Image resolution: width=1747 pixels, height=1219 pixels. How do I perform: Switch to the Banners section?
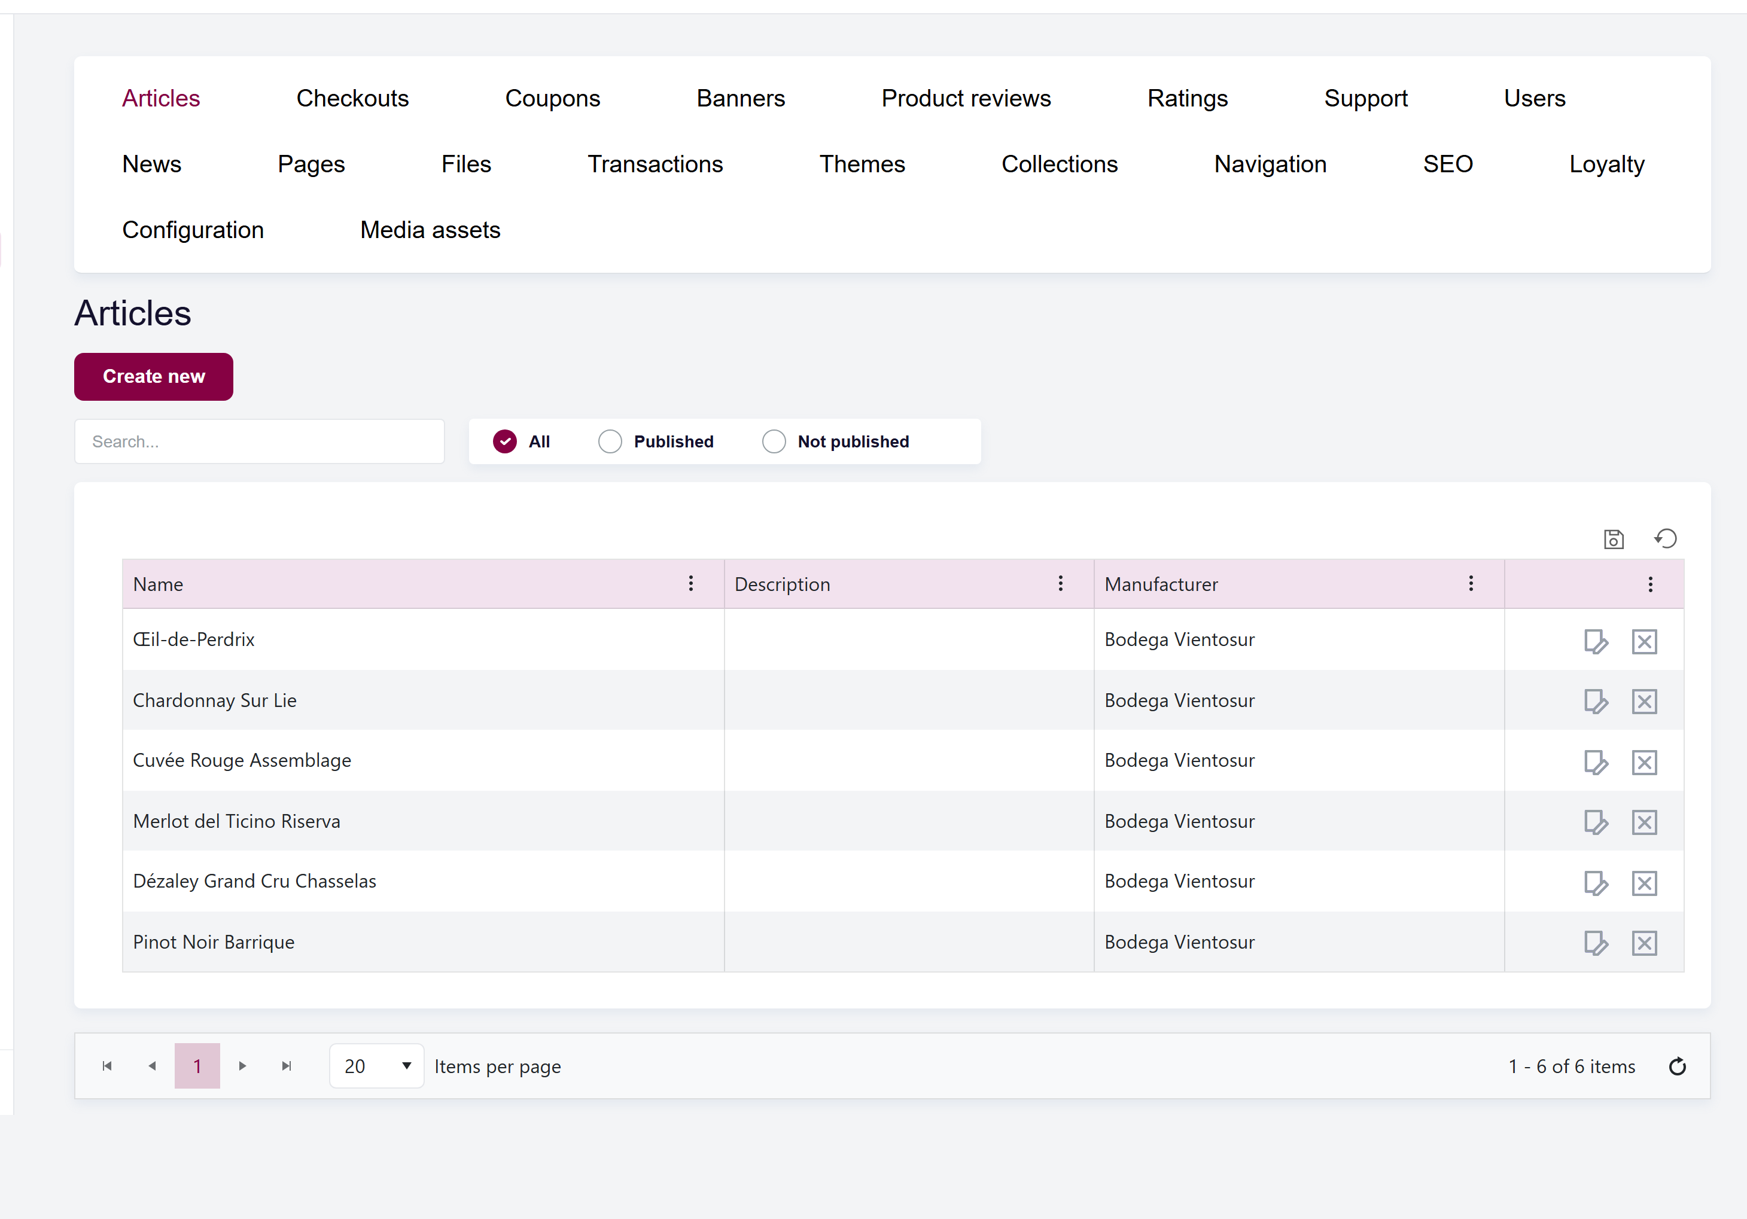pos(741,98)
